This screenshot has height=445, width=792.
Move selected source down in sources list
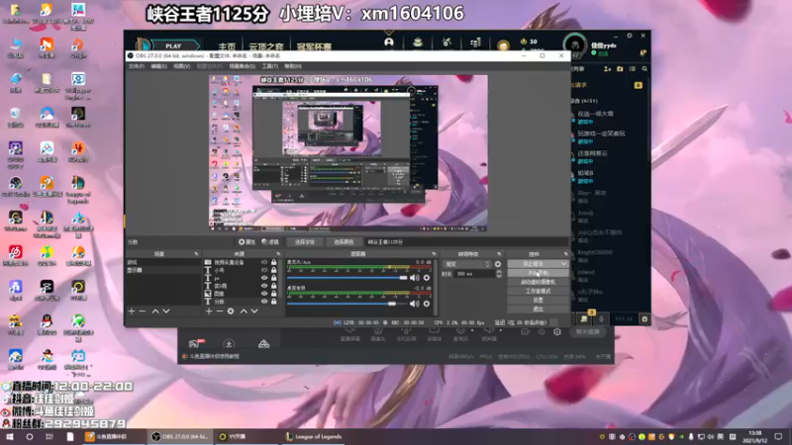254,311
